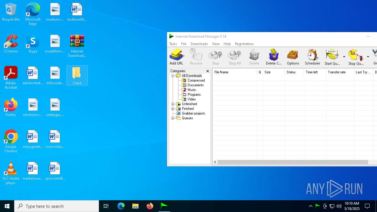Select Adobe Acrobat desktop shortcut
This screenshot has height=212, width=377.
tap(11, 78)
